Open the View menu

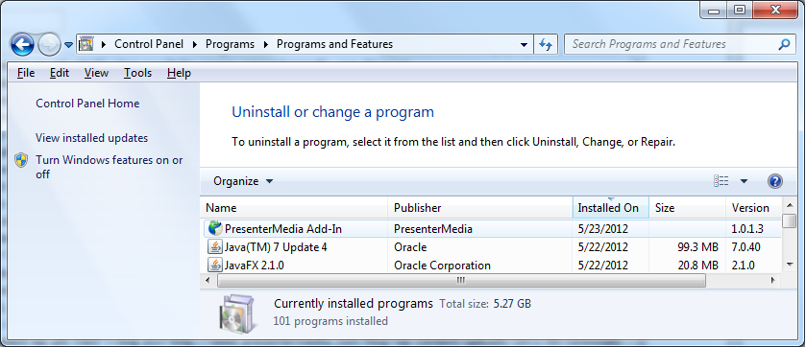[96, 73]
